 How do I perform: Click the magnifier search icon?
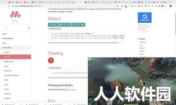click(29, 28)
